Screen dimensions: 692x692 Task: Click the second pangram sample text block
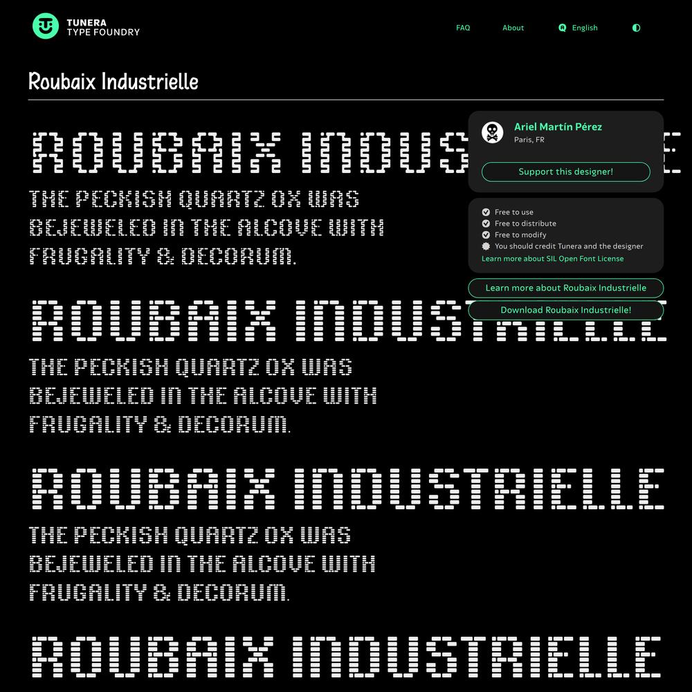tap(203, 396)
